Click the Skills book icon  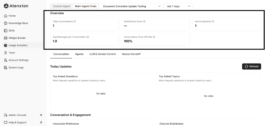click(5, 31)
